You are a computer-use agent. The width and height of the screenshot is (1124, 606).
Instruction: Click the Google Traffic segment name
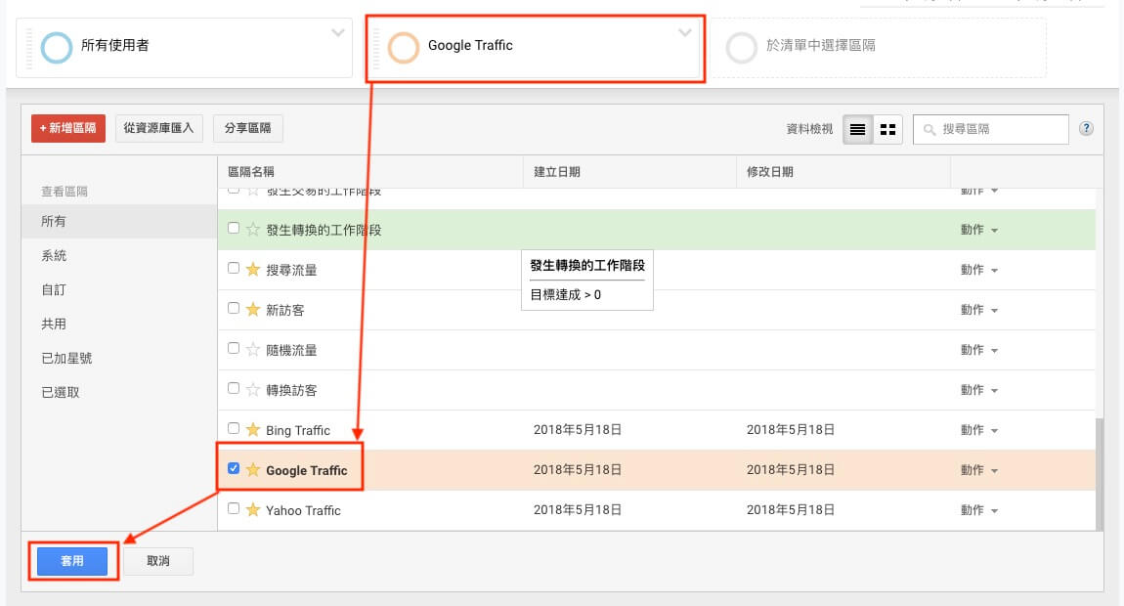click(x=306, y=470)
